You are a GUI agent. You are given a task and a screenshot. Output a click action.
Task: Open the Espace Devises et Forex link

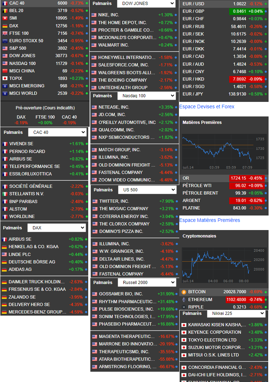pos(207,107)
